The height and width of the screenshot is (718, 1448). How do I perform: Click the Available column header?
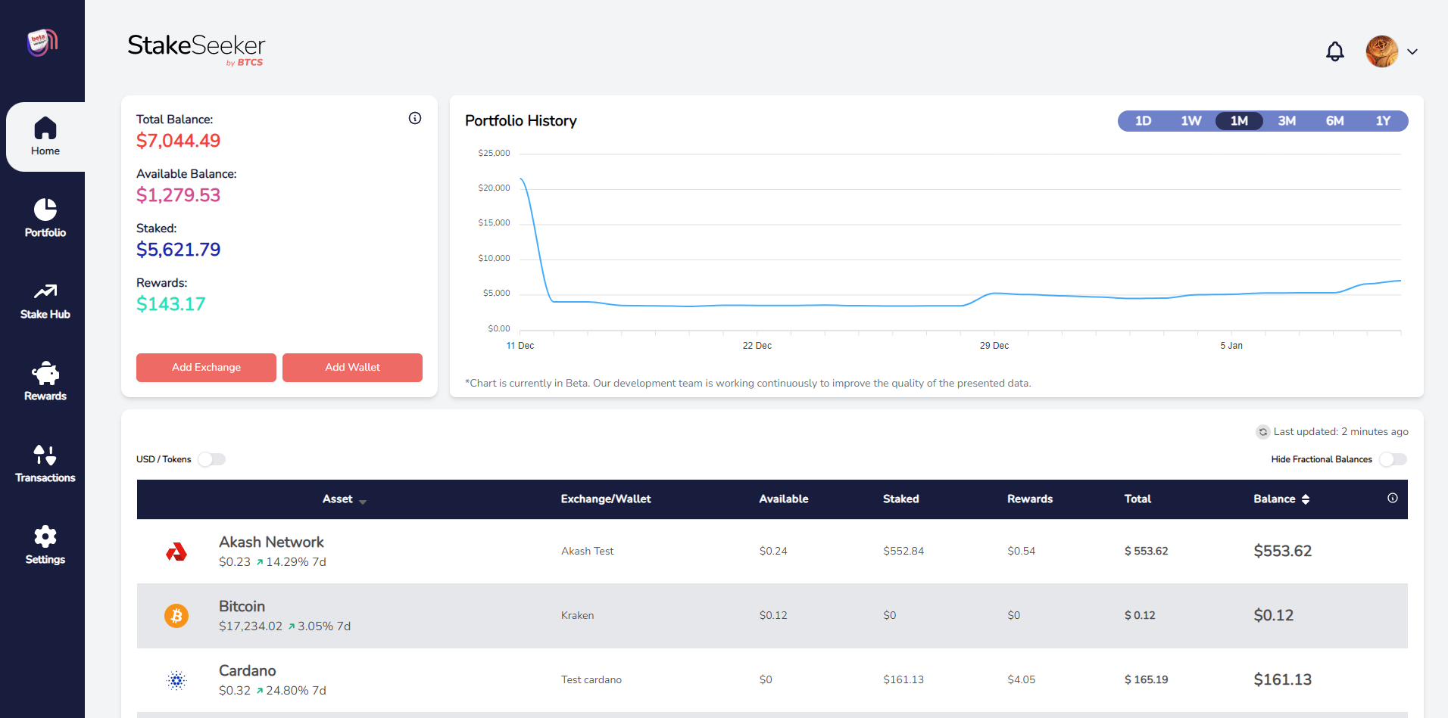[x=784, y=499]
